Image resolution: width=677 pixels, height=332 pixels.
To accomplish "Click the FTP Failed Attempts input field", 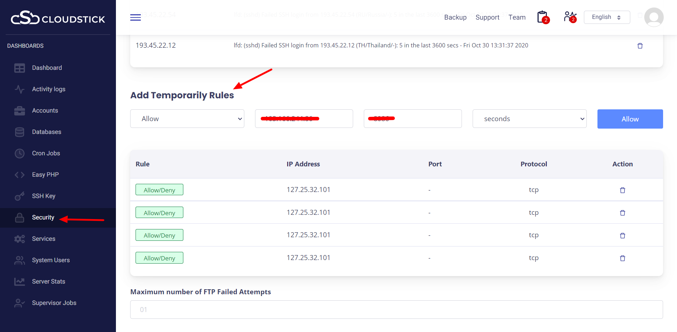I will [x=396, y=310].
